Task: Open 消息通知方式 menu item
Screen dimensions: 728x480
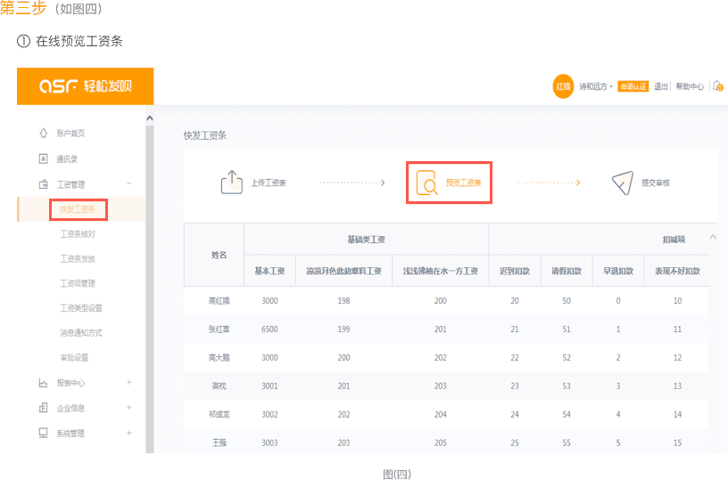Action: tap(81, 333)
